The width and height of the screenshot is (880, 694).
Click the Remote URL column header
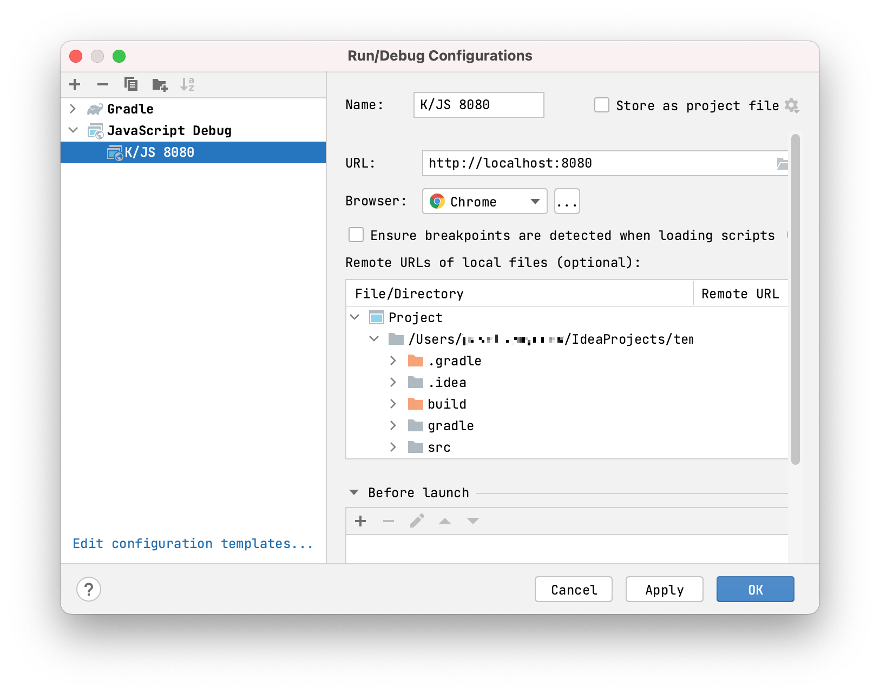click(x=740, y=293)
